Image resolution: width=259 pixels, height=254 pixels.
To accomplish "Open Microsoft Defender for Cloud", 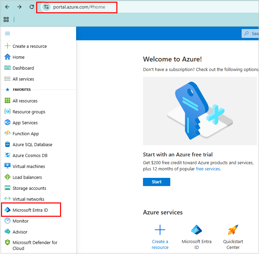I will tap(35, 245).
